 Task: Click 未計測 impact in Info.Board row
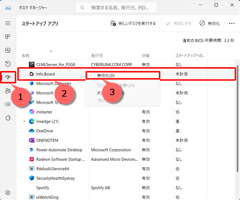[181, 74]
